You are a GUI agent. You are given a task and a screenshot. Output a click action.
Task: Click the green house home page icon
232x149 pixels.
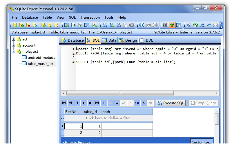tap(195, 25)
